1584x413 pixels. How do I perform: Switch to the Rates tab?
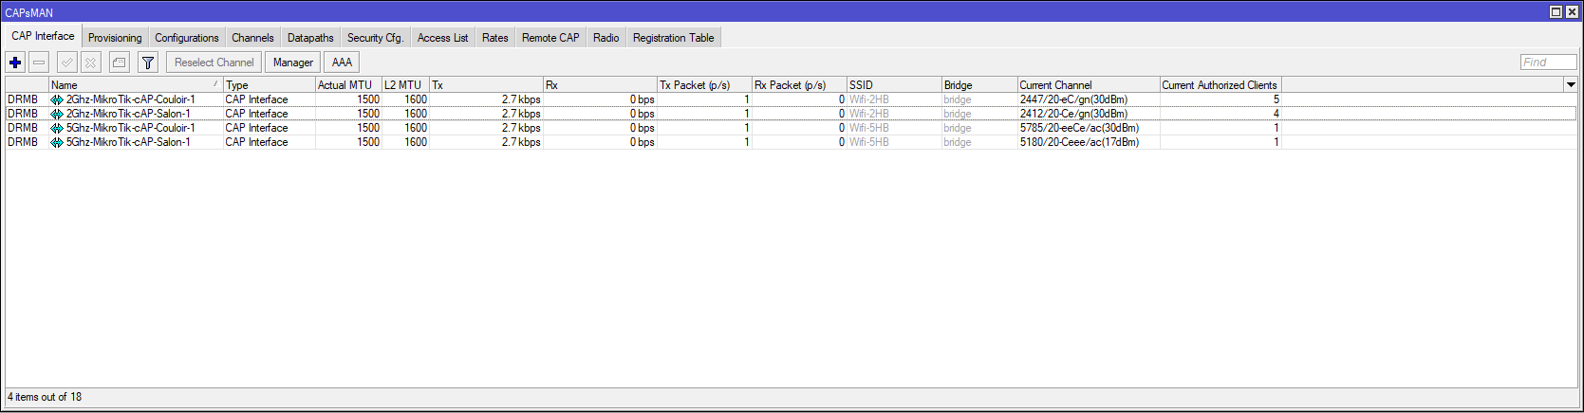click(x=495, y=38)
